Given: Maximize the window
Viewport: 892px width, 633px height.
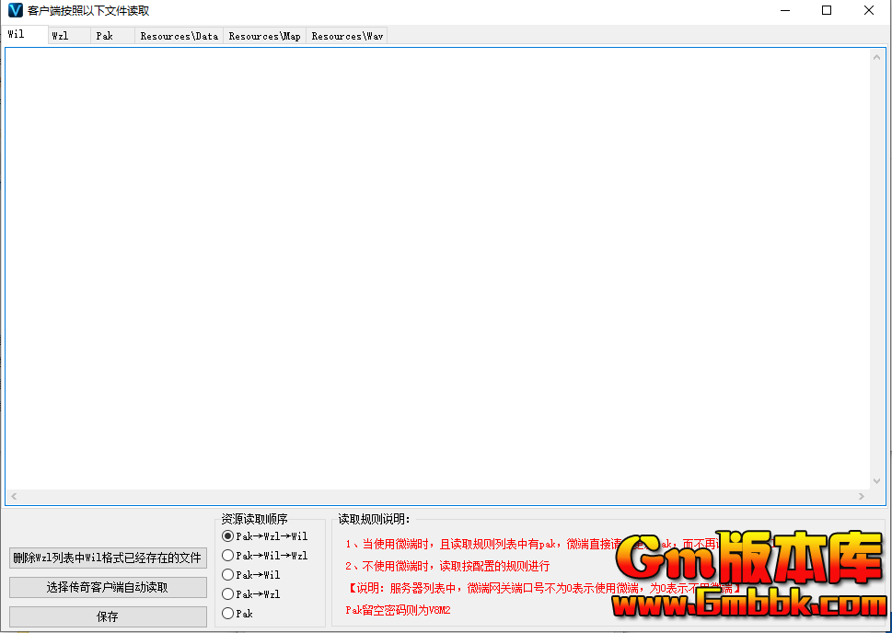Looking at the screenshot, I should coord(827,11).
